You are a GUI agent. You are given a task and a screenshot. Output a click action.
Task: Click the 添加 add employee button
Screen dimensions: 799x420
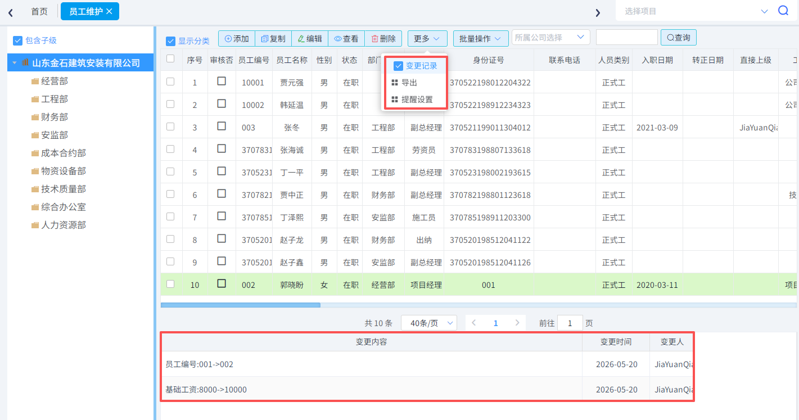click(x=237, y=38)
